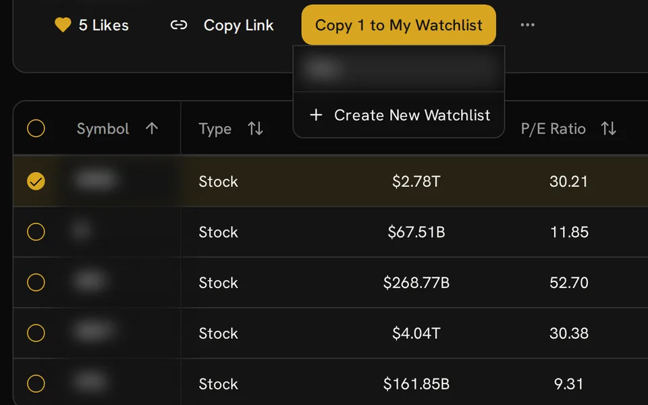Click Stock type in the 9.31 row

tap(218, 384)
